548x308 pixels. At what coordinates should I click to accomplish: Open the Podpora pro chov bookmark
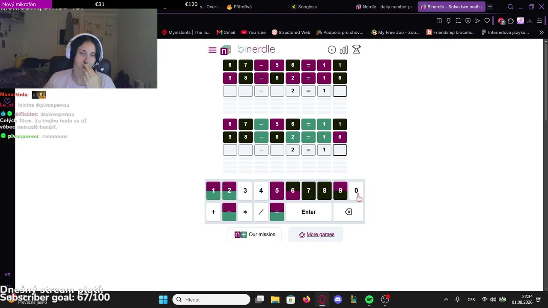pyautogui.click(x=340, y=33)
